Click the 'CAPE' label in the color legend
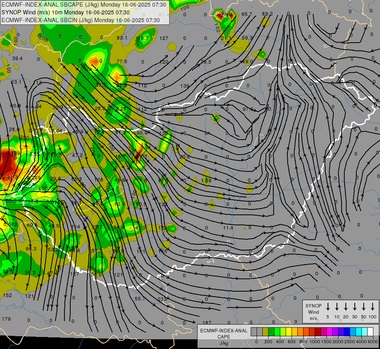 (x=224, y=337)
